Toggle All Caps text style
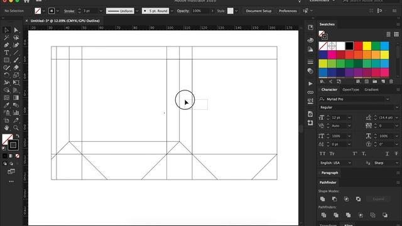This screenshot has width=402, height=226. pyautogui.click(x=322, y=154)
